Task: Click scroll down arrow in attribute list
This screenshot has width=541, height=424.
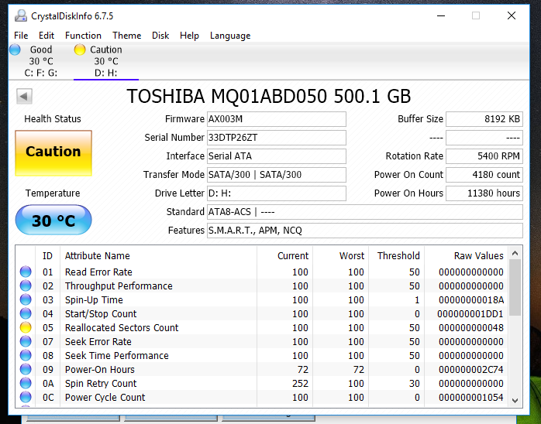Action: [515, 401]
